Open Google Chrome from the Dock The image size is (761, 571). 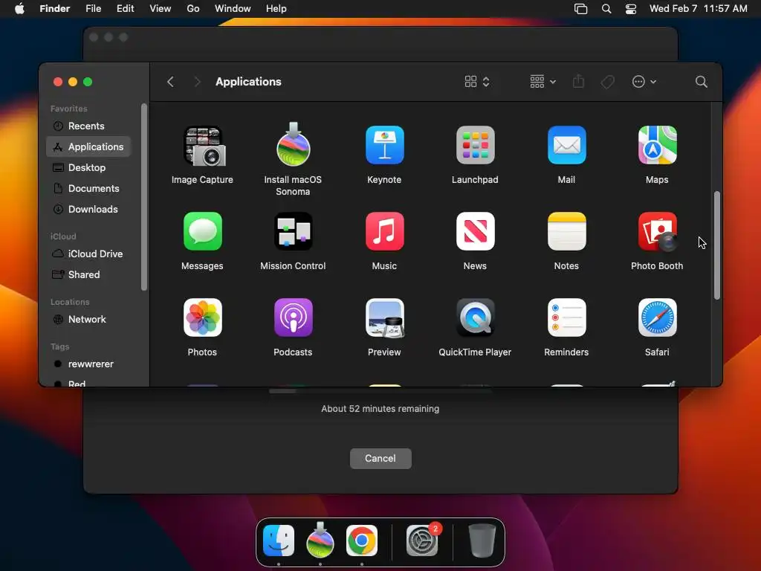(362, 541)
